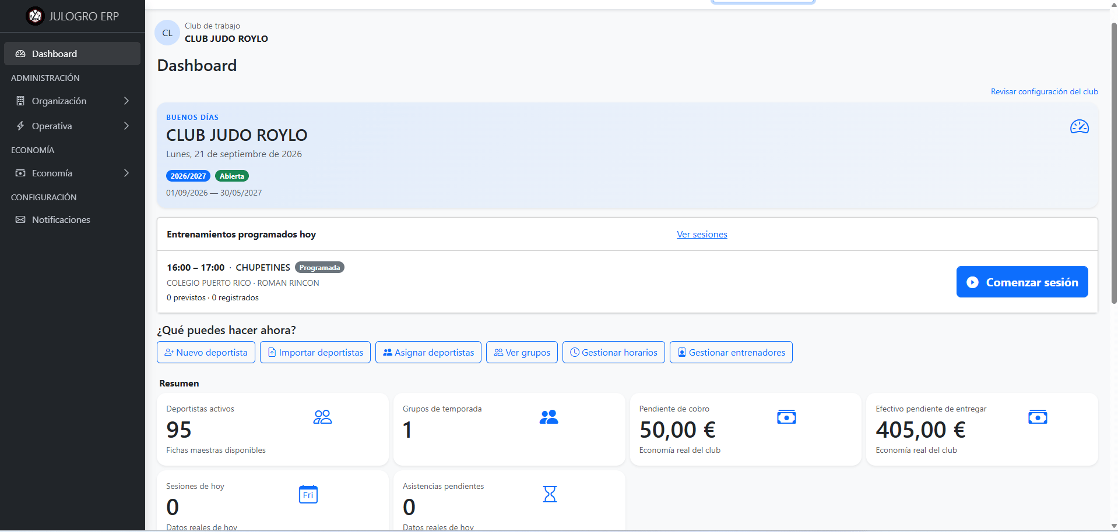Click the calendar icon on the Sesiones de hoy card

[308, 494]
